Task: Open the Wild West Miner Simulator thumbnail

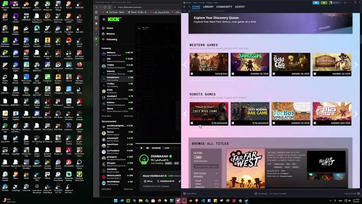Action: click(332, 65)
